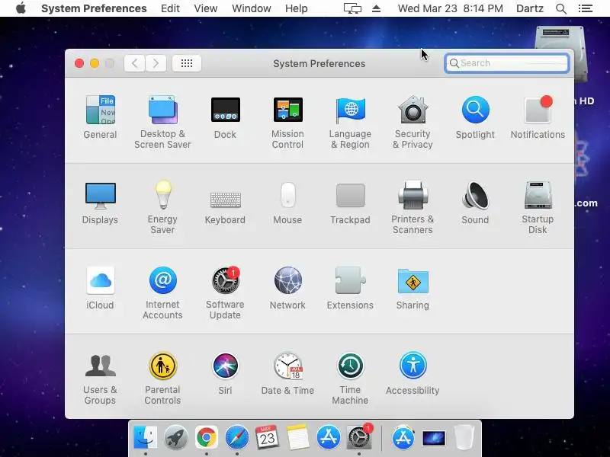Click the forward navigation arrow
The image size is (610, 457).
(x=156, y=63)
